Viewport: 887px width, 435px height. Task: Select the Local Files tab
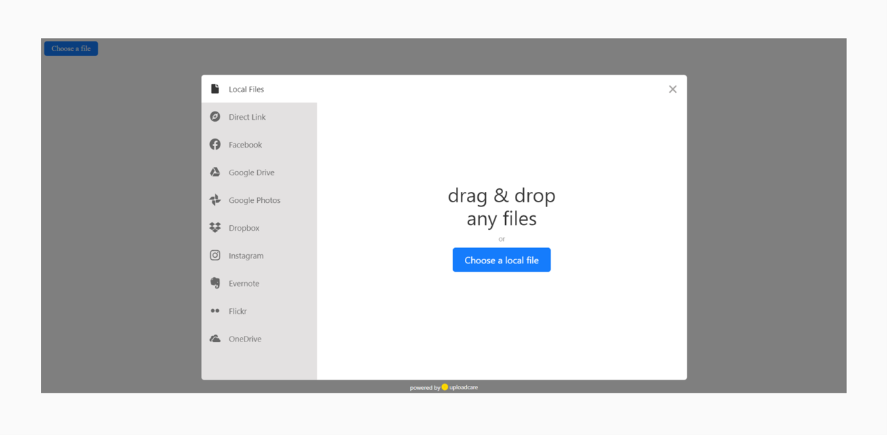tap(246, 88)
